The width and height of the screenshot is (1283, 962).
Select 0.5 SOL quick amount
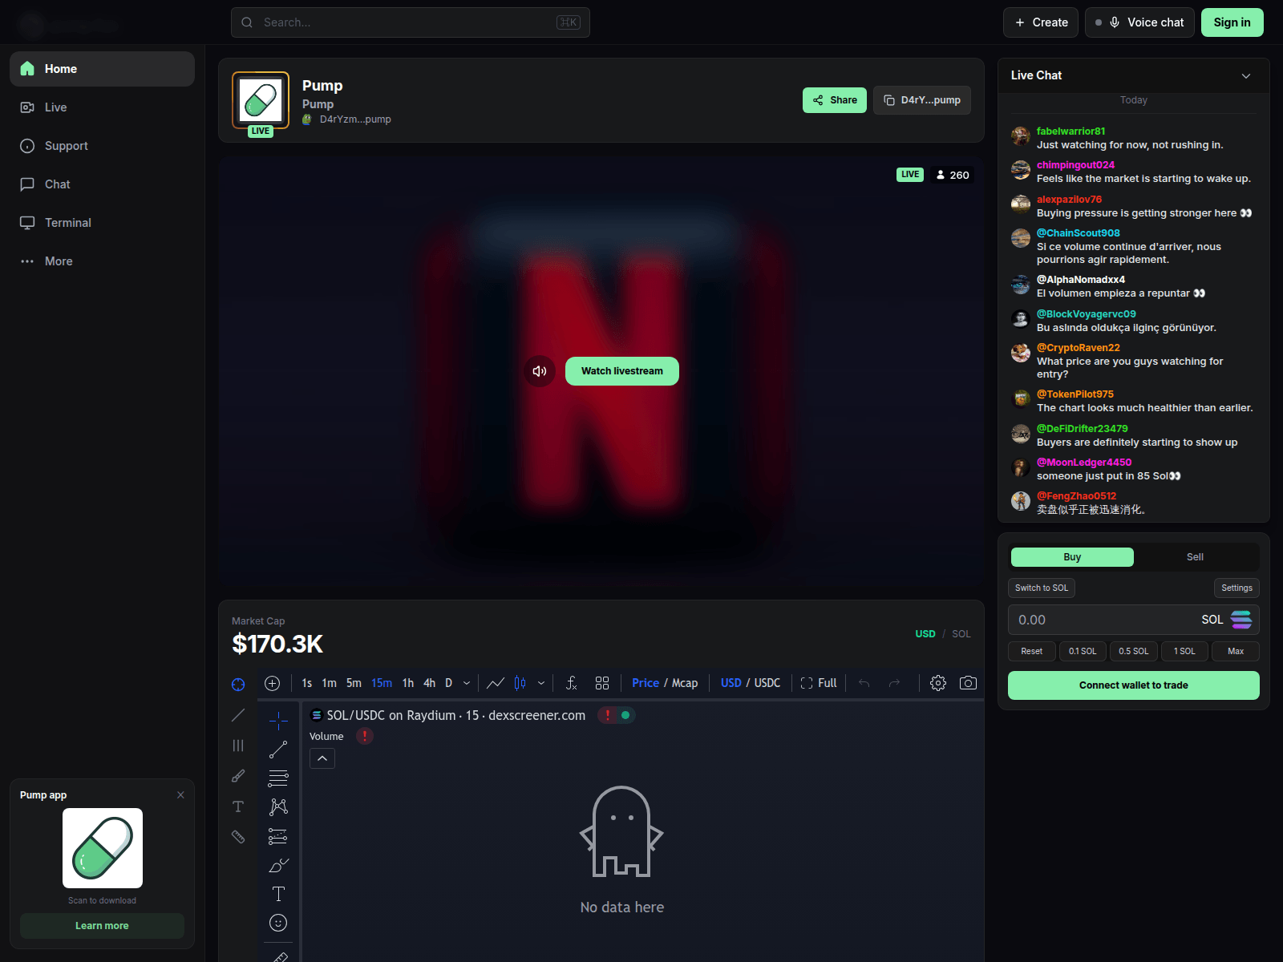click(x=1134, y=651)
